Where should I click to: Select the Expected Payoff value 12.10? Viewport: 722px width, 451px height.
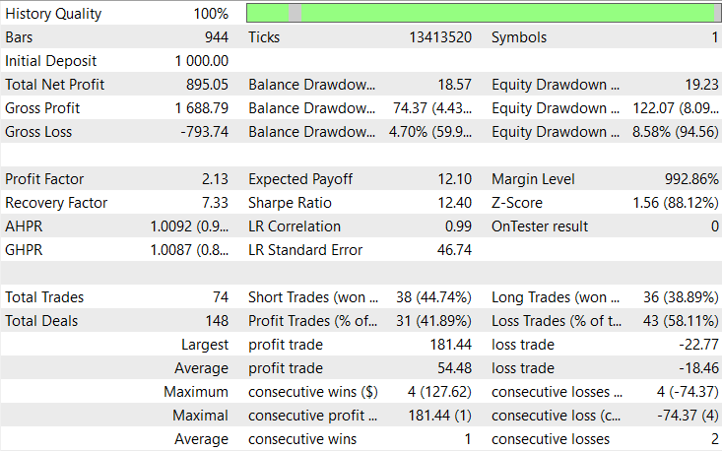[x=452, y=179]
